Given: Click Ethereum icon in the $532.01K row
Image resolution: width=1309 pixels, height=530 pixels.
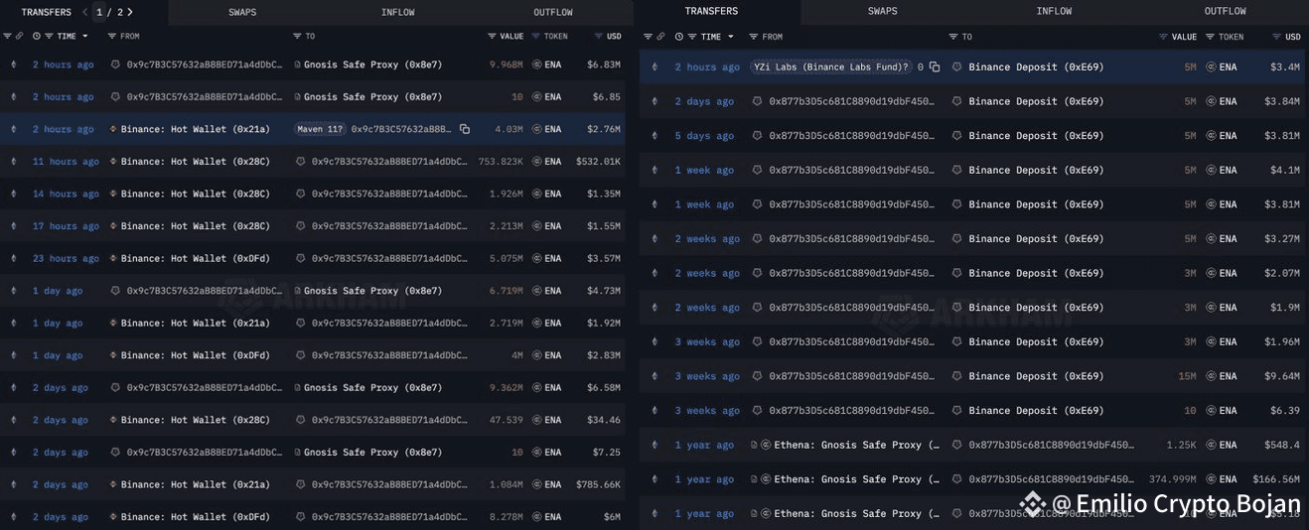Looking at the screenshot, I should tap(13, 161).
